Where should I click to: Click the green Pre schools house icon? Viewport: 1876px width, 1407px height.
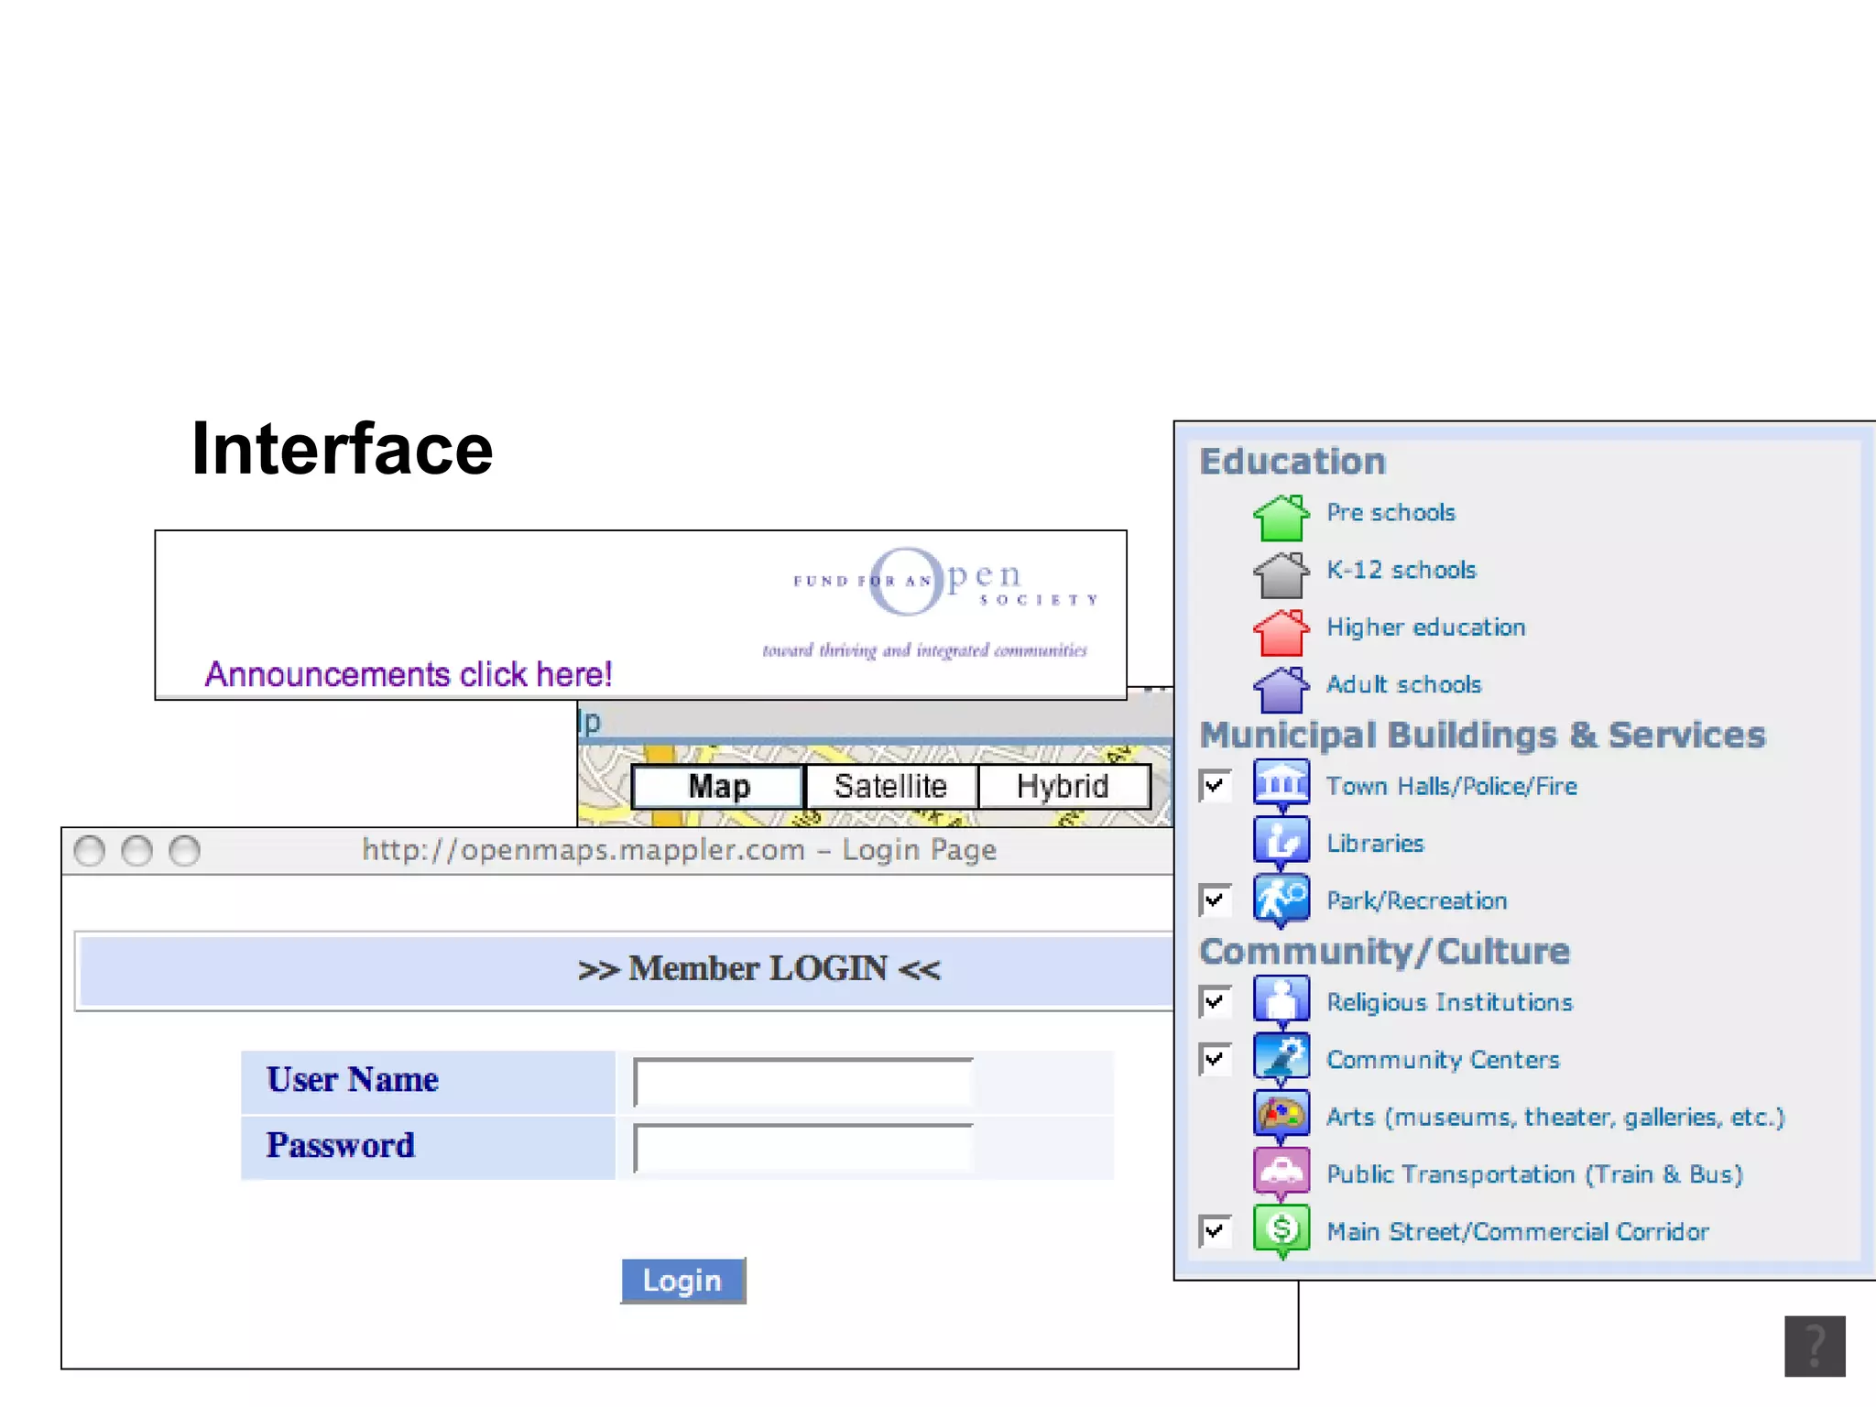[1281, 518]
